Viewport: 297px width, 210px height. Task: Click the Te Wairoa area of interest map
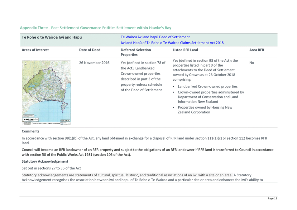pos(46,93)
